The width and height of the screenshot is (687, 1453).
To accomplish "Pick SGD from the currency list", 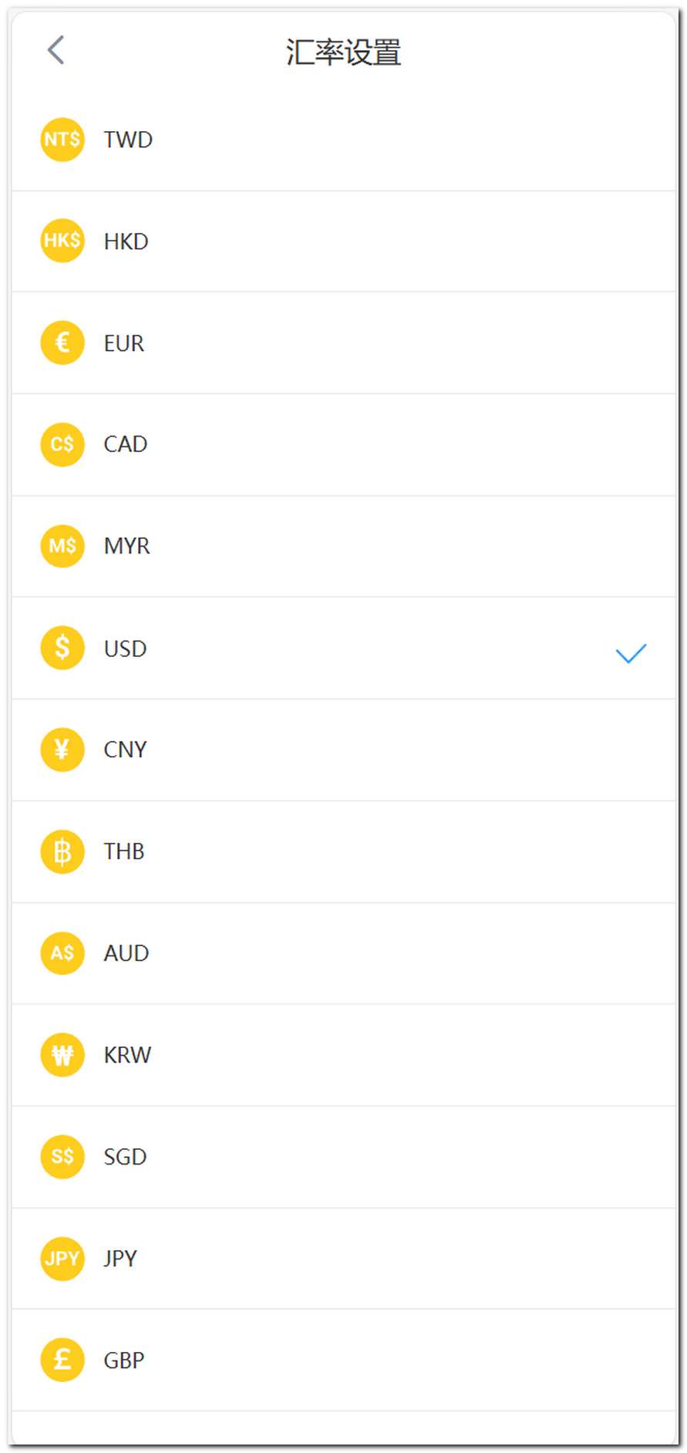I will (125, 1157).
